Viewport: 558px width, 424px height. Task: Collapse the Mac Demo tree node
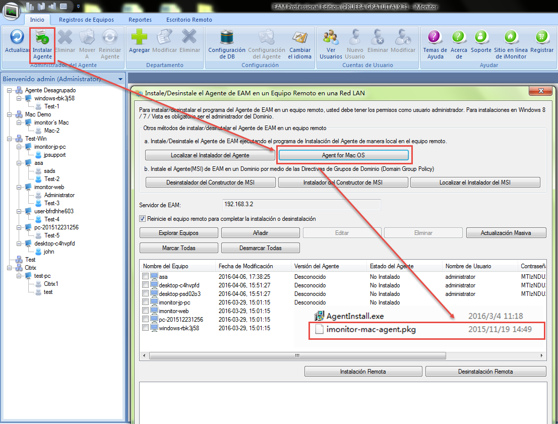tap(9, 114)
